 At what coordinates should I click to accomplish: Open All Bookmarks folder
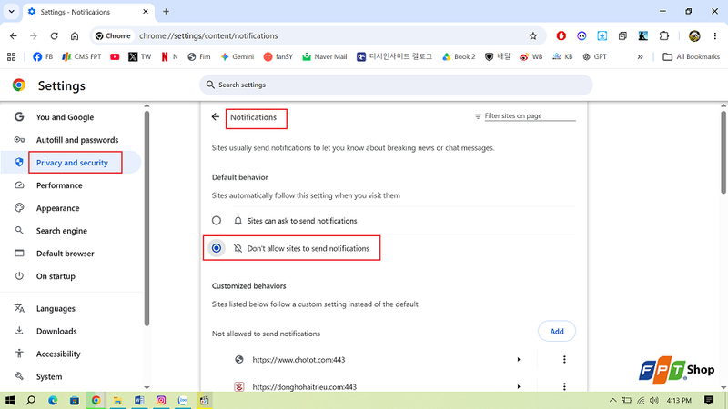[692, 56]
